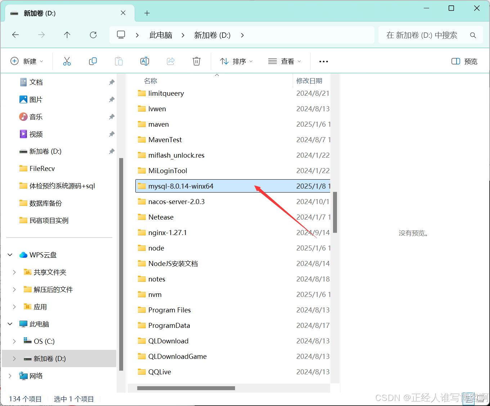Open the 查看 view dropdown
Screen dimensions: 490x406
pyautogui.click(x=284, y=61)
